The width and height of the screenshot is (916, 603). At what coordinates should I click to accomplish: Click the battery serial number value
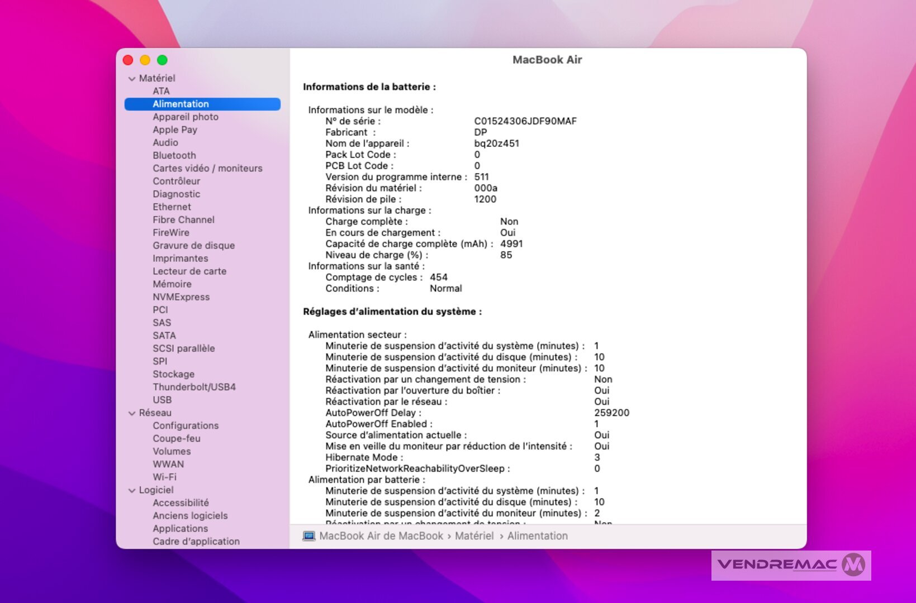click(x=525, y=121)
